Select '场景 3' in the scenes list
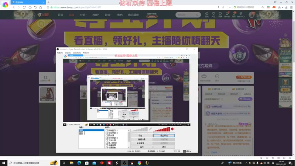The image size is (295, 166). click(82, 134)
